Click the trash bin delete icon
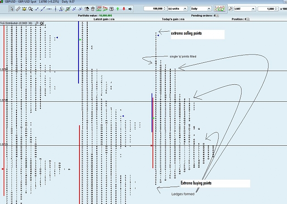Viewport: 287px width, 204px height. [x=93, y=9]
